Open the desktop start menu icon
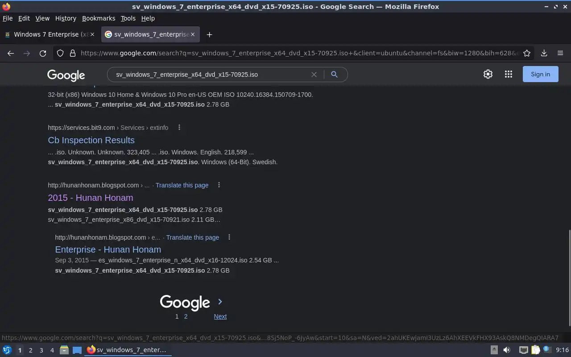The width and height of the screenshot is (571, 357). 7,350
